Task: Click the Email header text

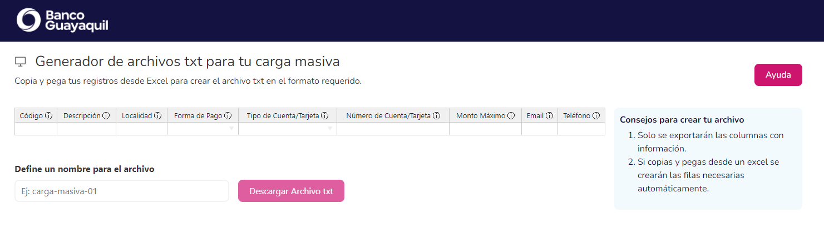Action: [535, 116]
